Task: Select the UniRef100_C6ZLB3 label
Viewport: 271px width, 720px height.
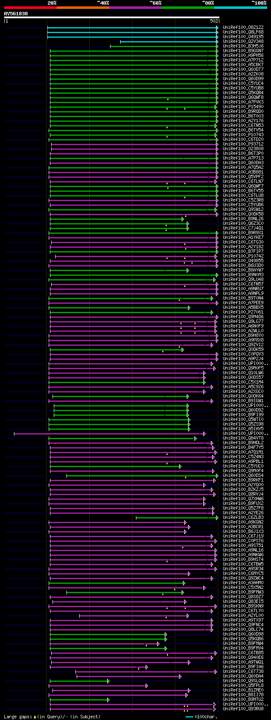Action: tap(243, 518)
